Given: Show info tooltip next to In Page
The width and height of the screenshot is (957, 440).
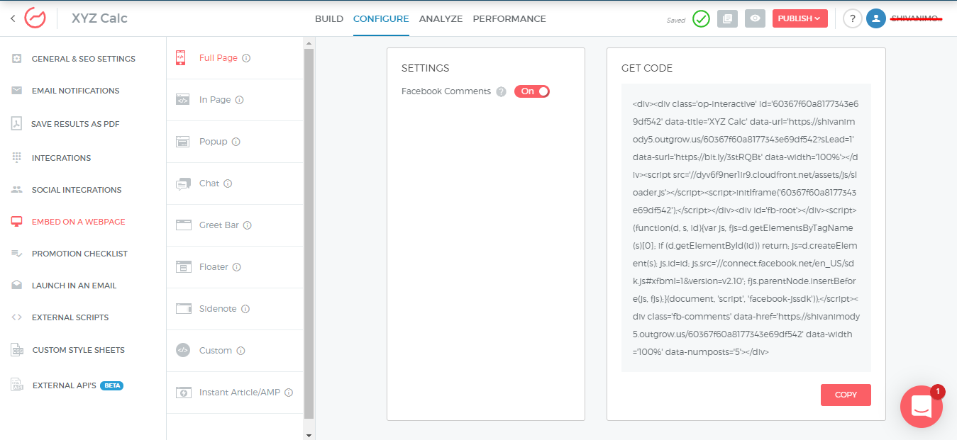Looking at the screenshot, I should click(239, 100).
